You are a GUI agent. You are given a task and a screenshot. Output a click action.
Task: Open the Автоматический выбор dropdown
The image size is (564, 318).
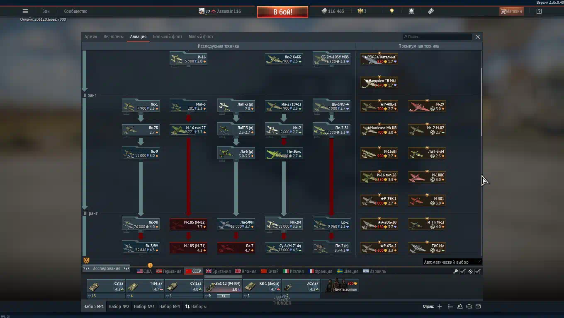click(452, 262)
